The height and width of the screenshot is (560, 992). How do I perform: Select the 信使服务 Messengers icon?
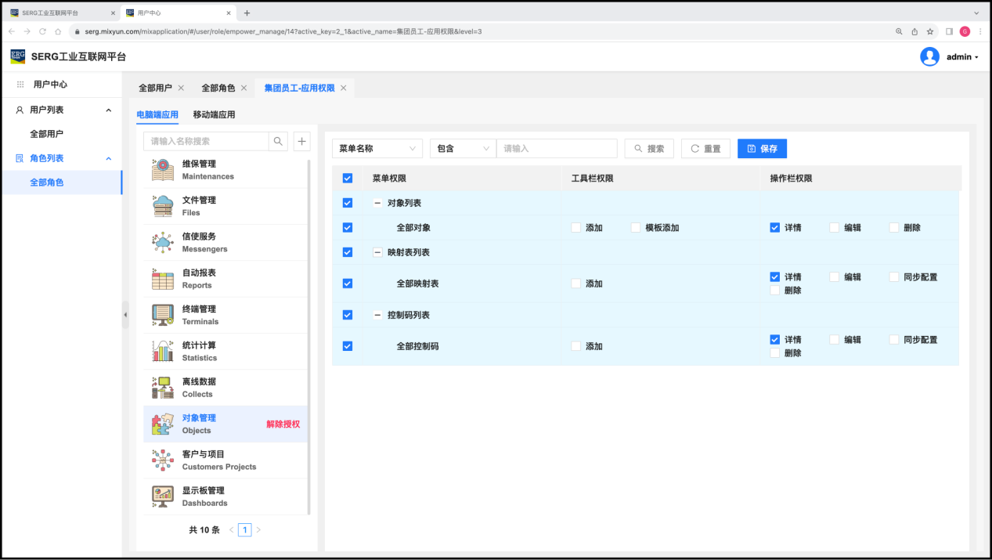[163, 243]
